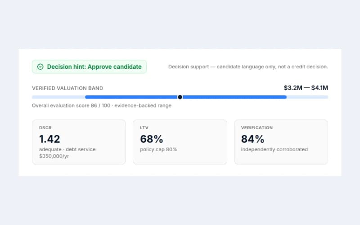Click the 'adequate · debt service $350,000/yr' note
This screenshot has height=225, width=360.
pos(67,153)
